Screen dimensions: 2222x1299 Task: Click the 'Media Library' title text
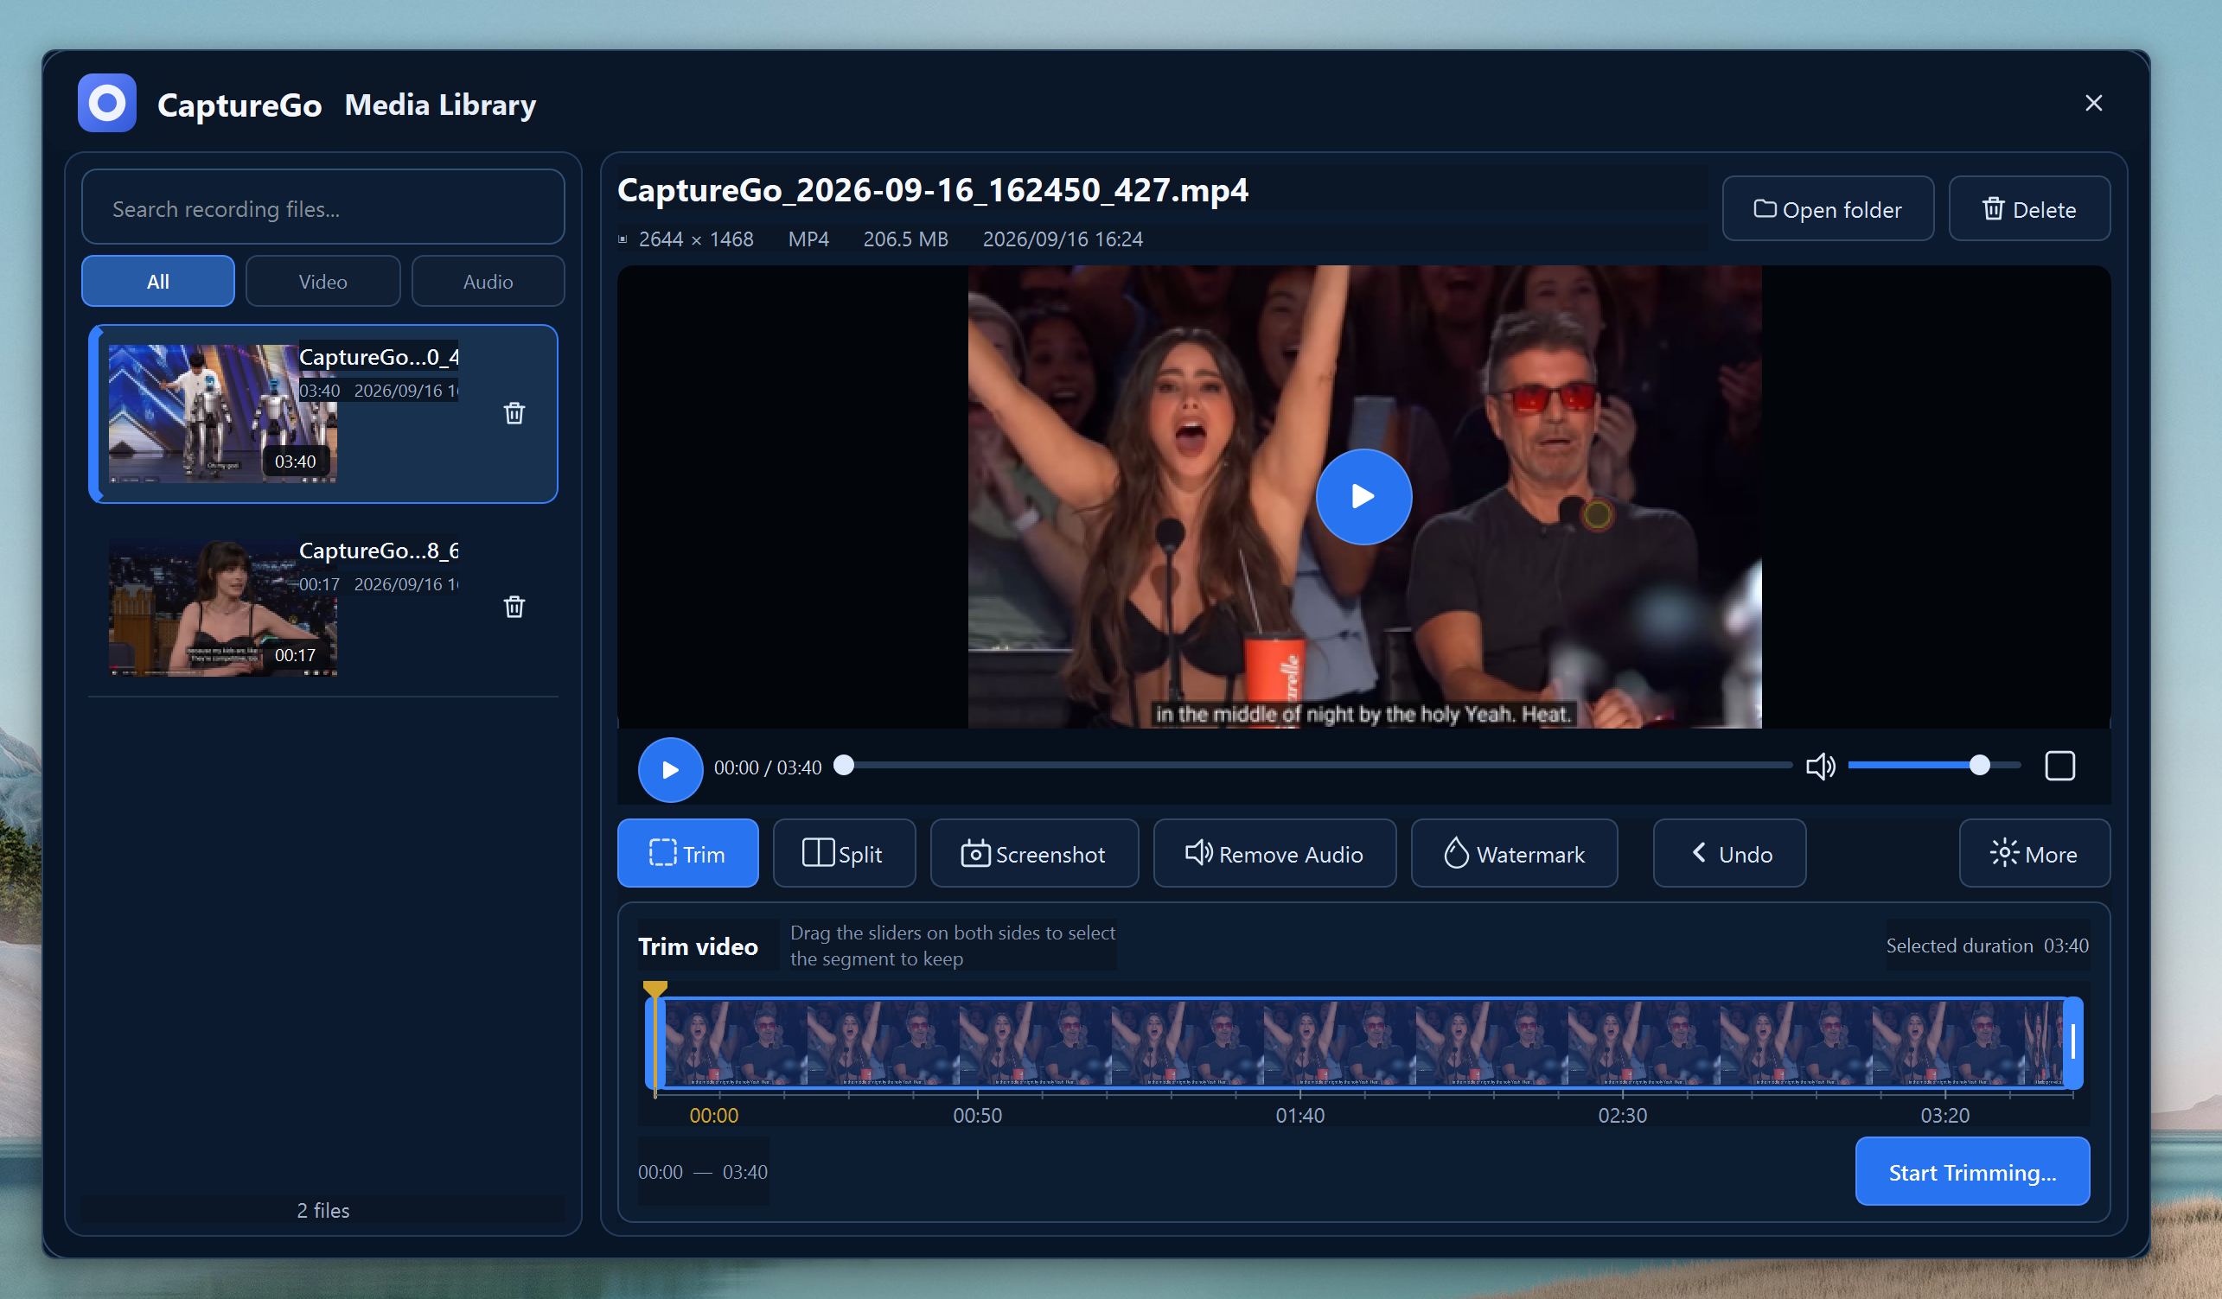coord(440,105)
